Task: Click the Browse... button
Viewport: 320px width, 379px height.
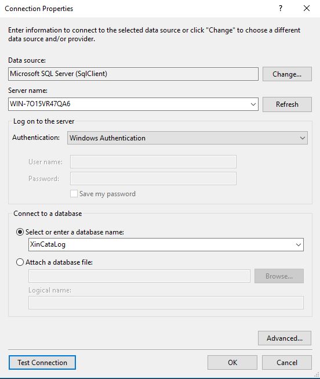Action: (279, 276)
